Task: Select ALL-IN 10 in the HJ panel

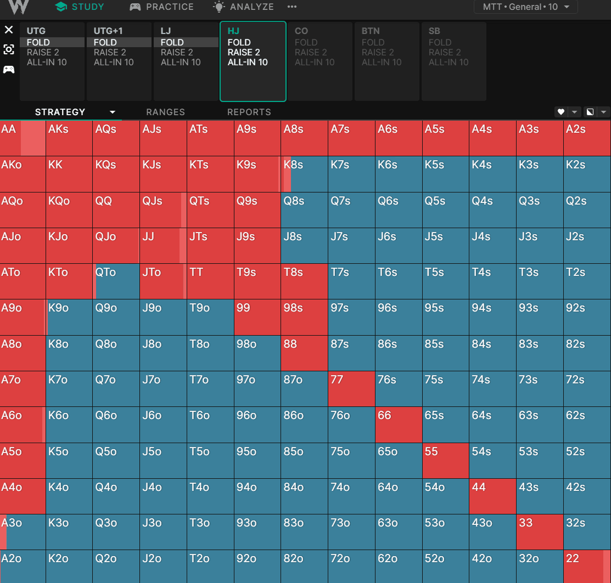Action: (x=248, y=63)
